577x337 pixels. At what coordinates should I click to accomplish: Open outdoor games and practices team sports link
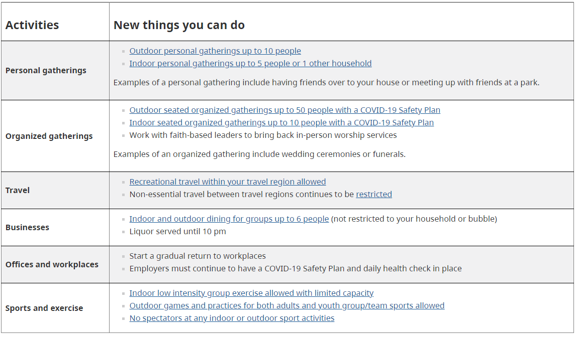pos(286,305)
